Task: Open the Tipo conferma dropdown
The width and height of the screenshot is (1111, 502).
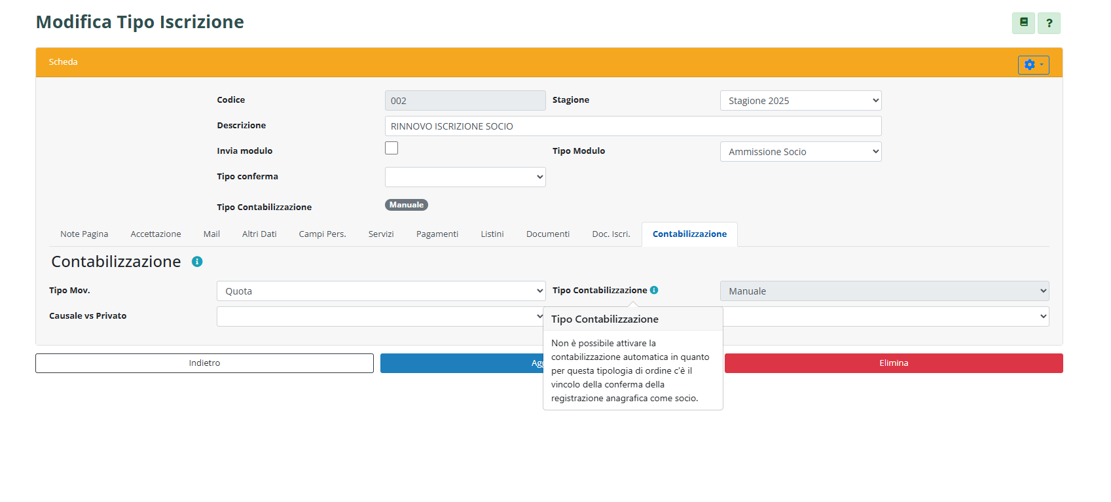Action: tap(465, 177)
